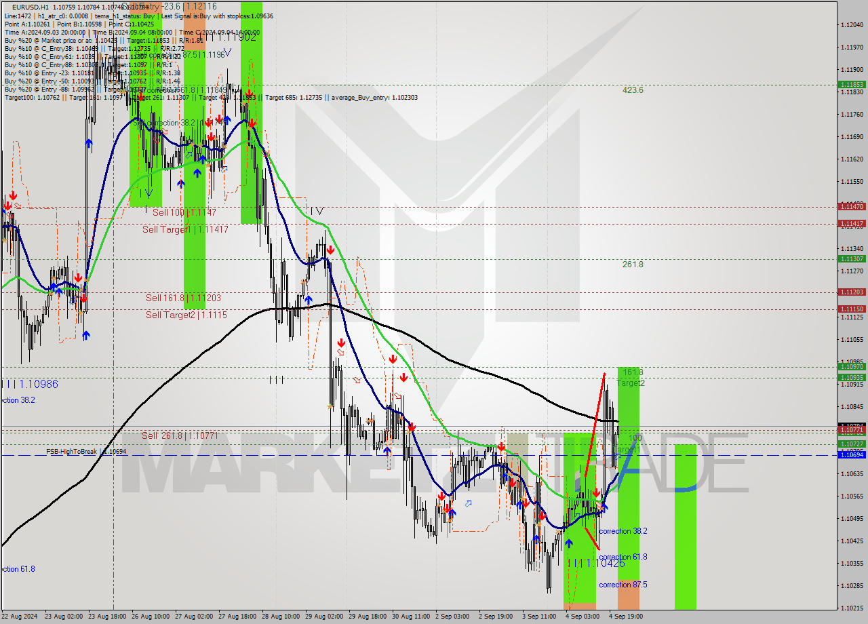Select the 1.11055 price axis value
The height and width of the screenshot is (624, 868).
(852, 339)
